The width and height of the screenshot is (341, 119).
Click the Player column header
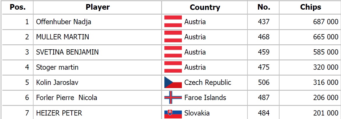(x=98, y=7)
